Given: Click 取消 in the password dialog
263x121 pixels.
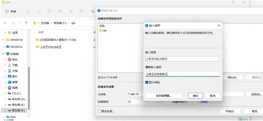Looking at the screenshot, I should pos(213,96).
